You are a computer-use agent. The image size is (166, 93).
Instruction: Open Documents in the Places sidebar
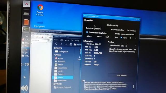[61, 68]
